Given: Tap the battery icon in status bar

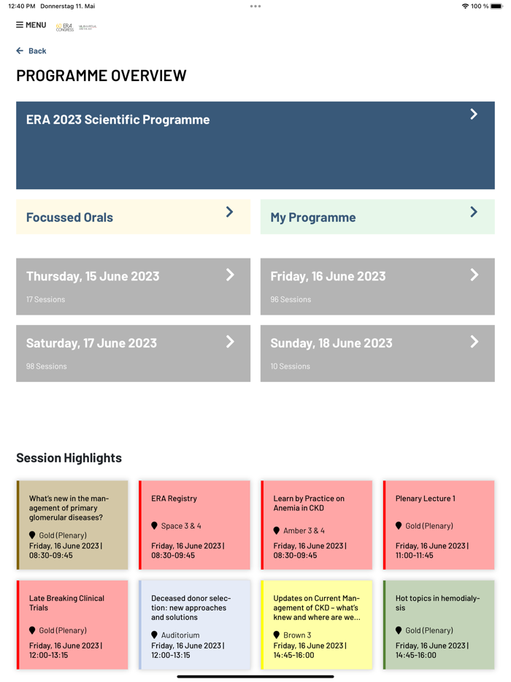Looking at the screenshot, I should (x=496, y=6).
